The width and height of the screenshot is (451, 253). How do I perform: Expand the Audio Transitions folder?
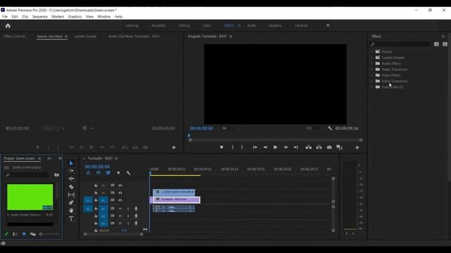point(371,70)
